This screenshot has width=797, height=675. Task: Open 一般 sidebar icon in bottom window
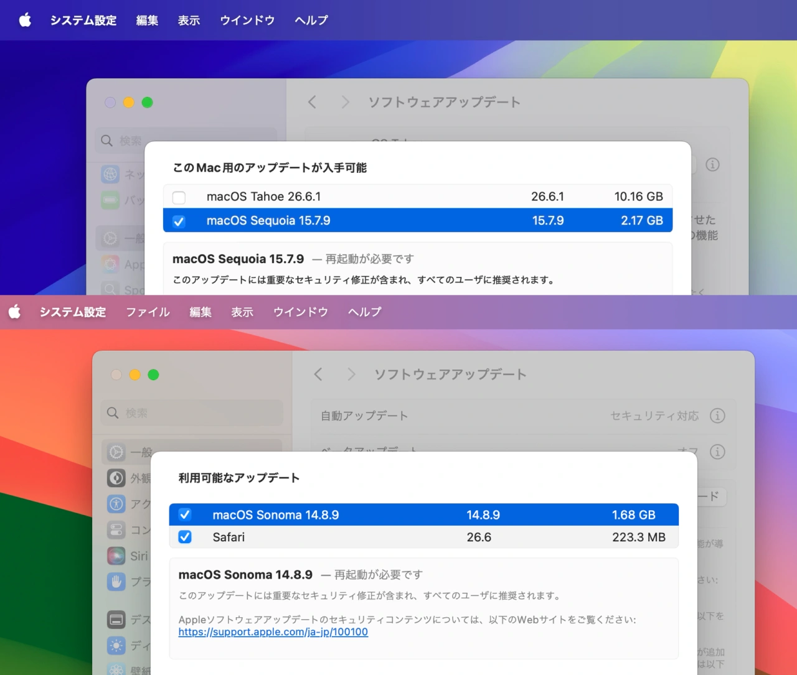click(116, 452)
